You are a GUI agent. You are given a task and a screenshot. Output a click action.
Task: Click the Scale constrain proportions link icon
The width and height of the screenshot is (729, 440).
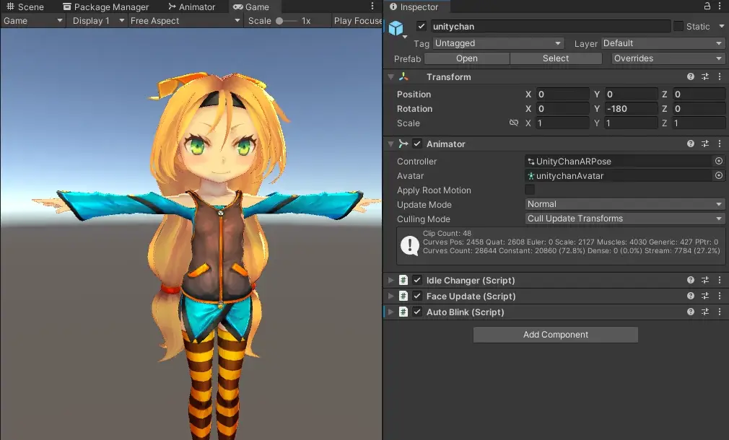coord(514,123)
